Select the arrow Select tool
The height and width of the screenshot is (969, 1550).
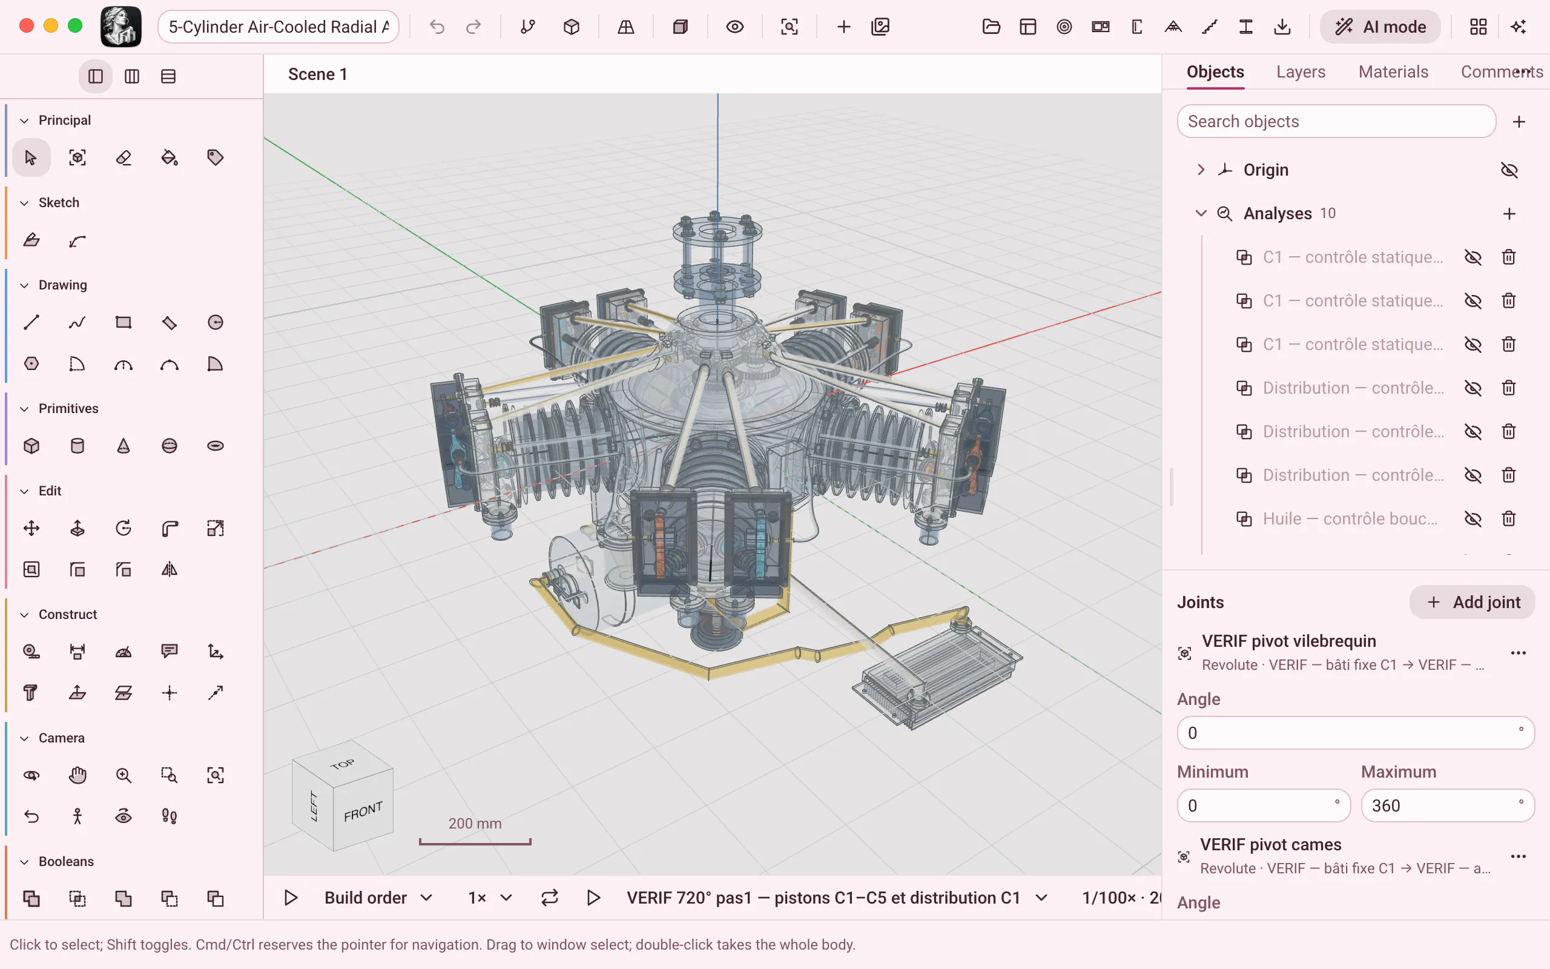31,157
